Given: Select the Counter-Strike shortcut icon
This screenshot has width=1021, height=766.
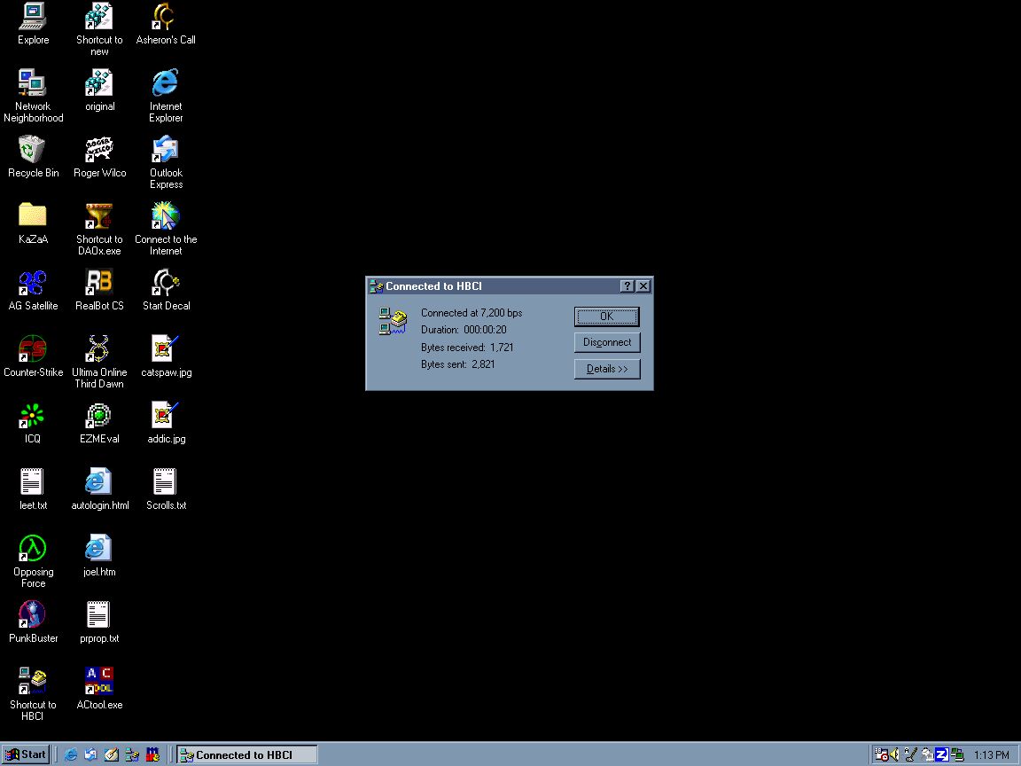Looking at the screenshot, I should [x=33, y=349].
